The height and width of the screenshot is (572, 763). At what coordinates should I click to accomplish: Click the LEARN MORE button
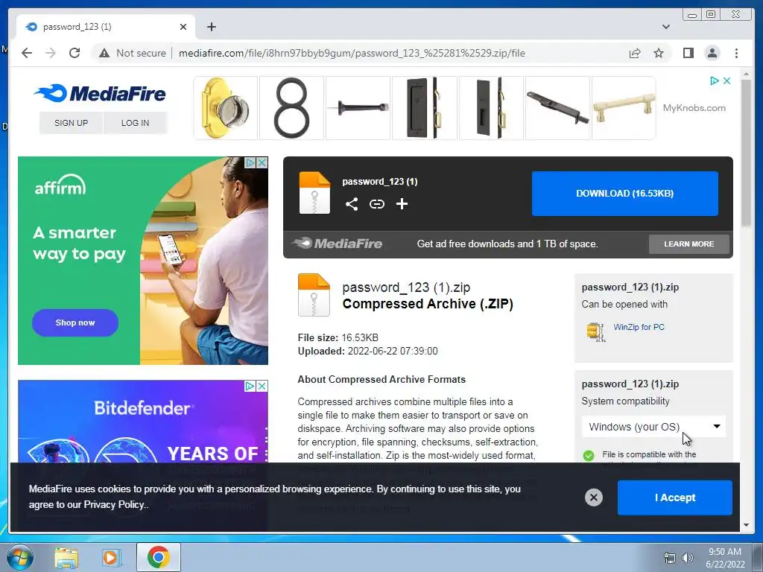tap(688, 244)
